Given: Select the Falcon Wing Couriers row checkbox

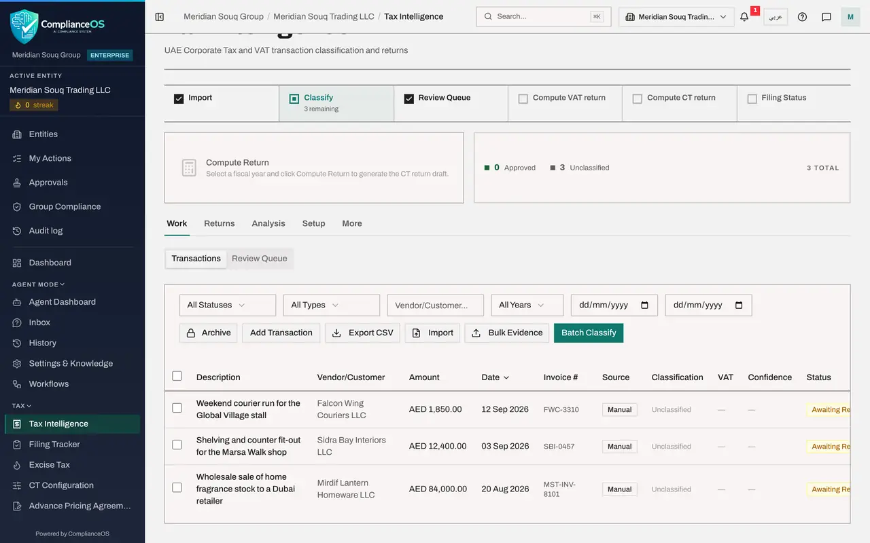Looking at the screenshot, I should point(177,408).
